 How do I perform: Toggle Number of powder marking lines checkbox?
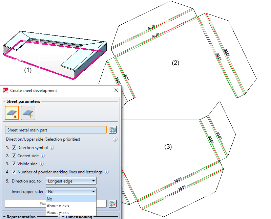click(14, 172)
